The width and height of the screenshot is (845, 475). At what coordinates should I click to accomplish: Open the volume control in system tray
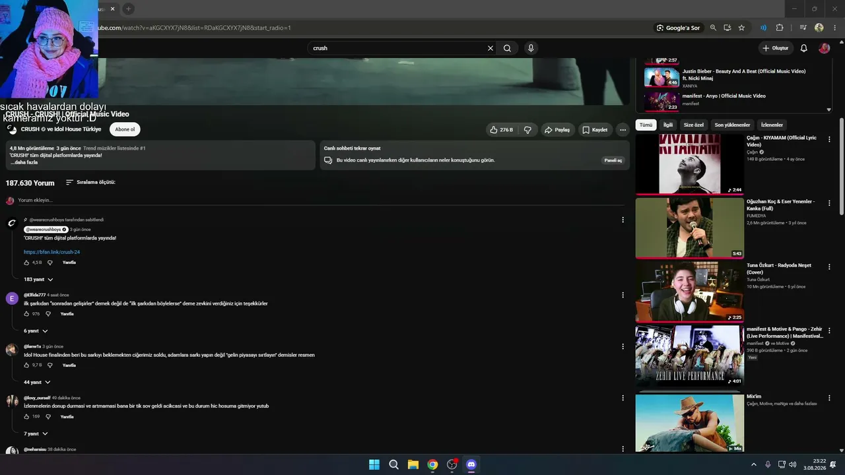coord(793,464)
